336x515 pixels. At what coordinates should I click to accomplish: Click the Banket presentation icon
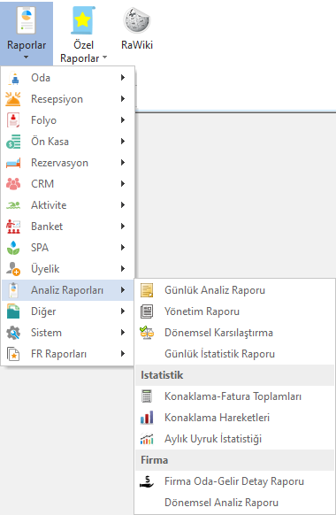(13, 227)
